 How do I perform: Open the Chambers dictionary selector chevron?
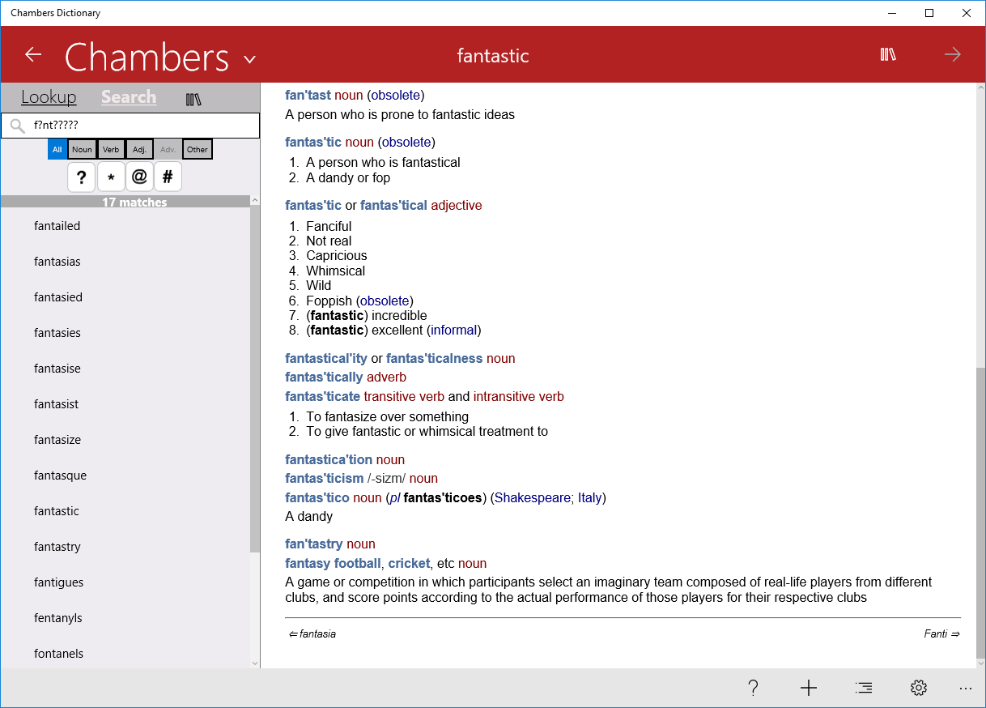[x=249, y=58]
